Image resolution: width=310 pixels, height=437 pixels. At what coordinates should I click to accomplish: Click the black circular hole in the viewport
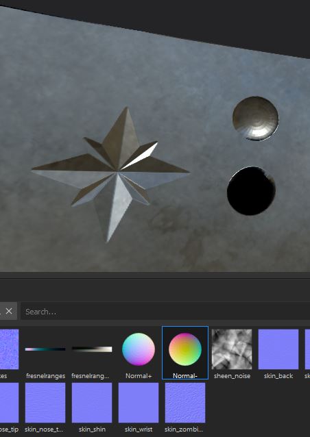coord(251,191)
